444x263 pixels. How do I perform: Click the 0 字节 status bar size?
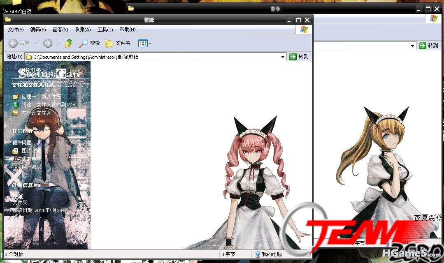(x=228, y=254)
